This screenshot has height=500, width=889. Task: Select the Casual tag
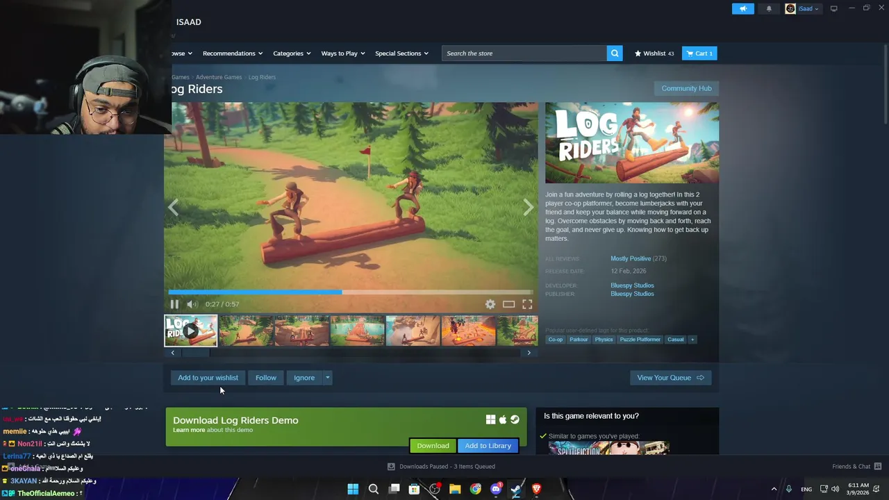click(675, 340)
